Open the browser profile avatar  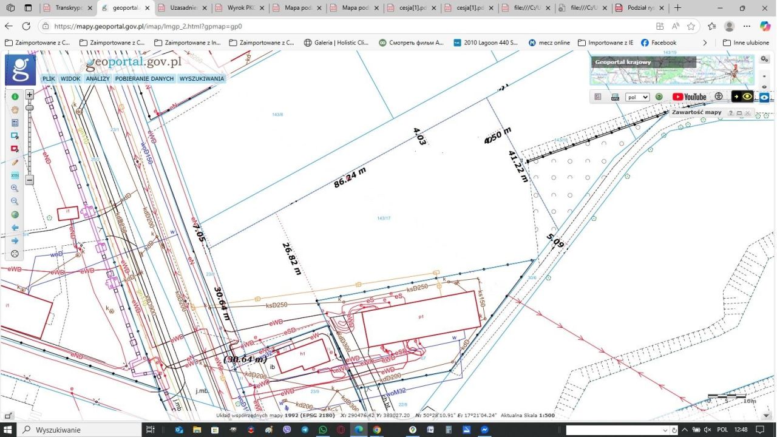tap(730, 26)
